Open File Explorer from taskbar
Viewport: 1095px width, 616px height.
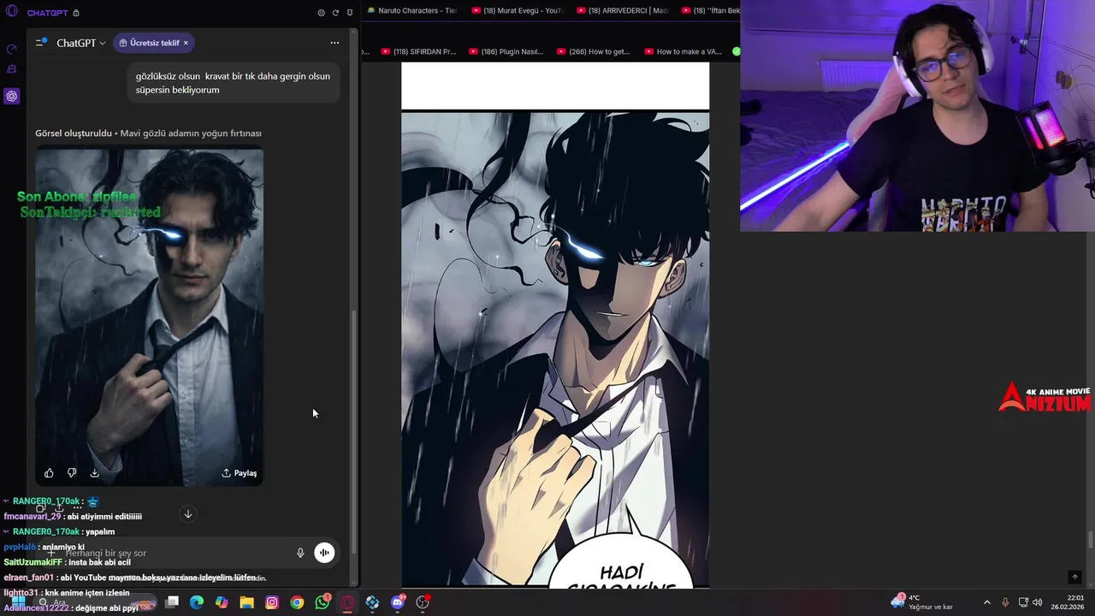[x=246, y=602]
